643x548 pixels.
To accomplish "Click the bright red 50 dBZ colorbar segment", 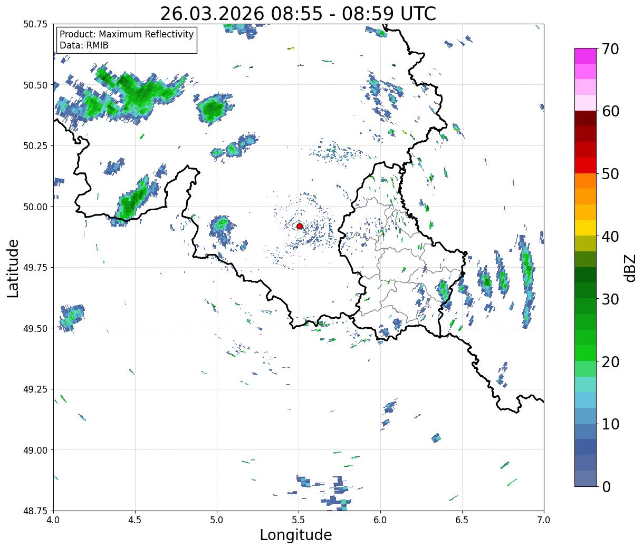I will pyautogui.click(x=585, y=165).
